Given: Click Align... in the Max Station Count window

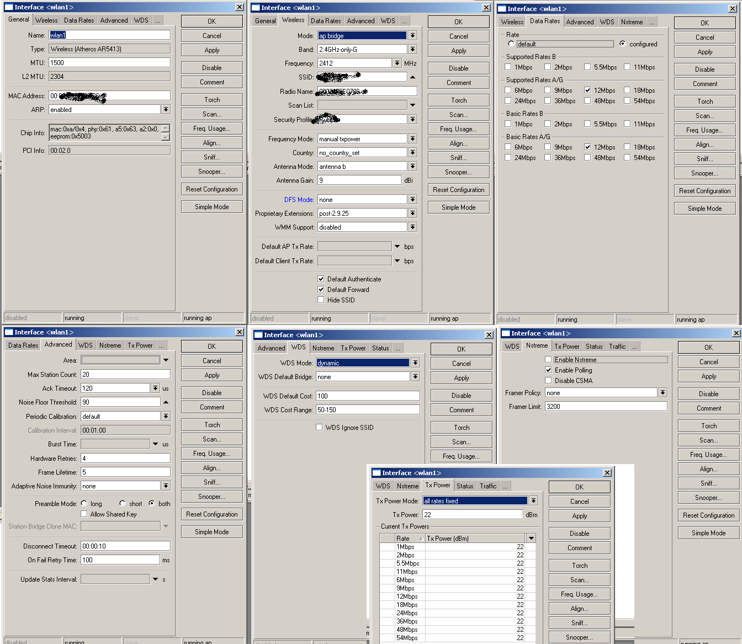Looking at the screenshot, I should point(212,468).
